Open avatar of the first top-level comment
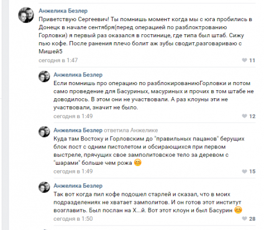This screenshot has width=264, height=230. [x=26, y=15]
